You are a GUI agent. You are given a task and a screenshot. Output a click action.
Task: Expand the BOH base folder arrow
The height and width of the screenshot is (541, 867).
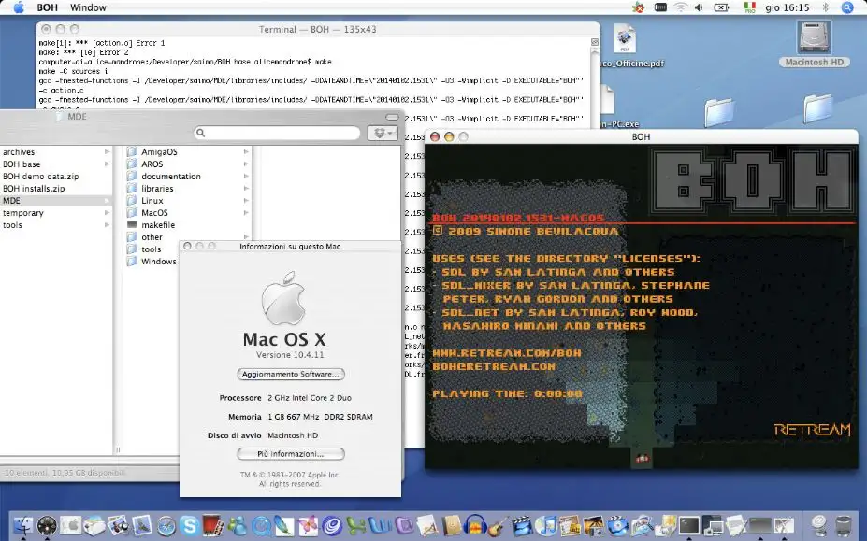[107, 164]
